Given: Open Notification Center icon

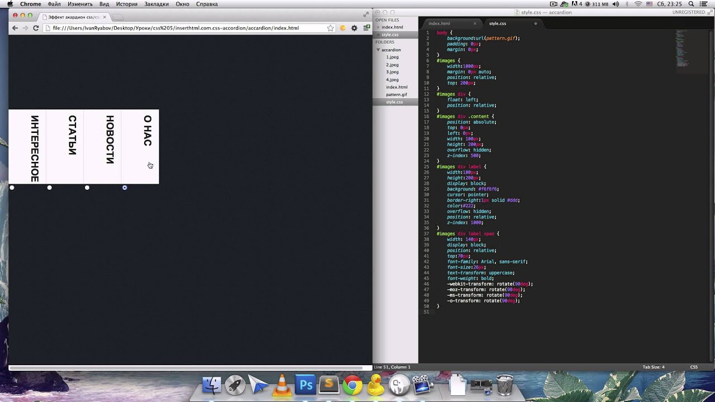Looking at the screenshot, I should 704,4.
